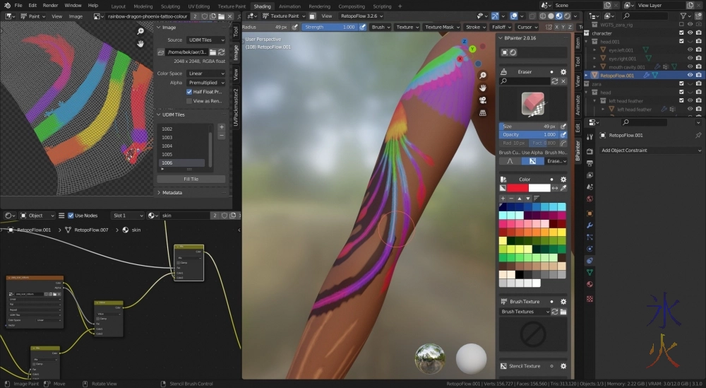Add a UDIM tile with plus button
This screenshot has height=388, width=706.
(x=221, y=127)
